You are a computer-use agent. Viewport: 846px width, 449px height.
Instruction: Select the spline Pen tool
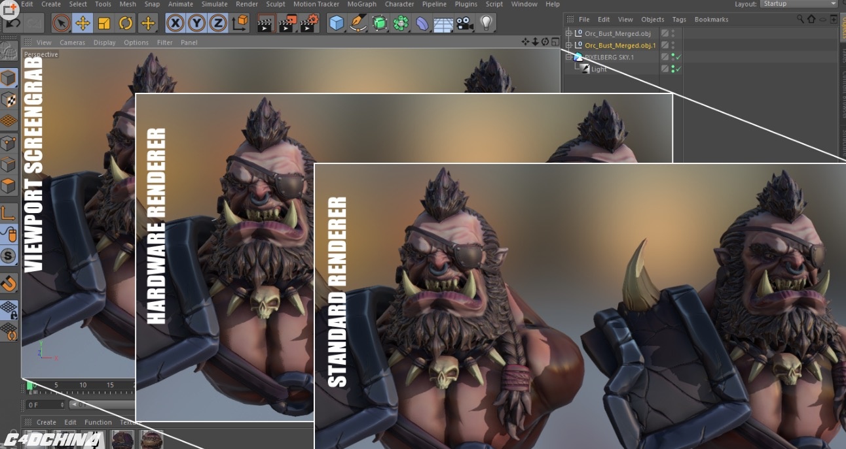(x=358, y=24)
